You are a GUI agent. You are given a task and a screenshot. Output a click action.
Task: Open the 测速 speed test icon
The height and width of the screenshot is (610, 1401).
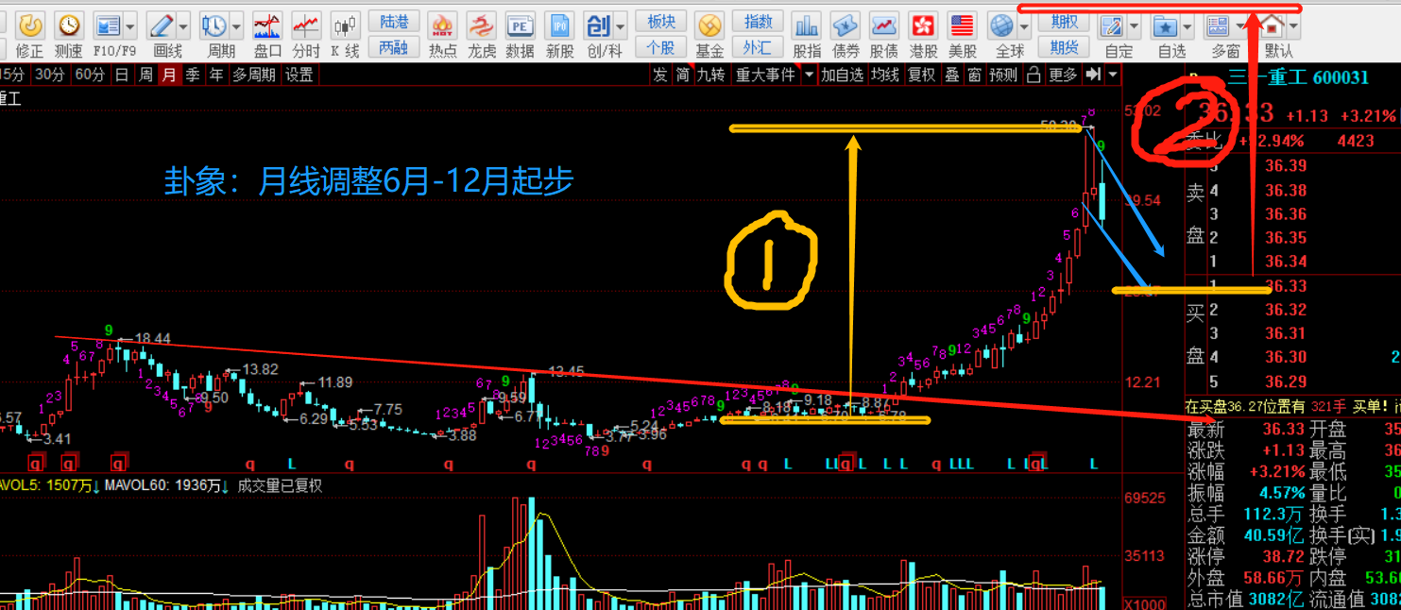68,25
